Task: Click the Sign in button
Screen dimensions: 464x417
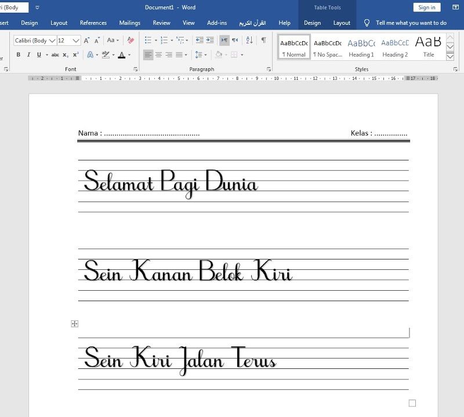Action: click(427, 8)
